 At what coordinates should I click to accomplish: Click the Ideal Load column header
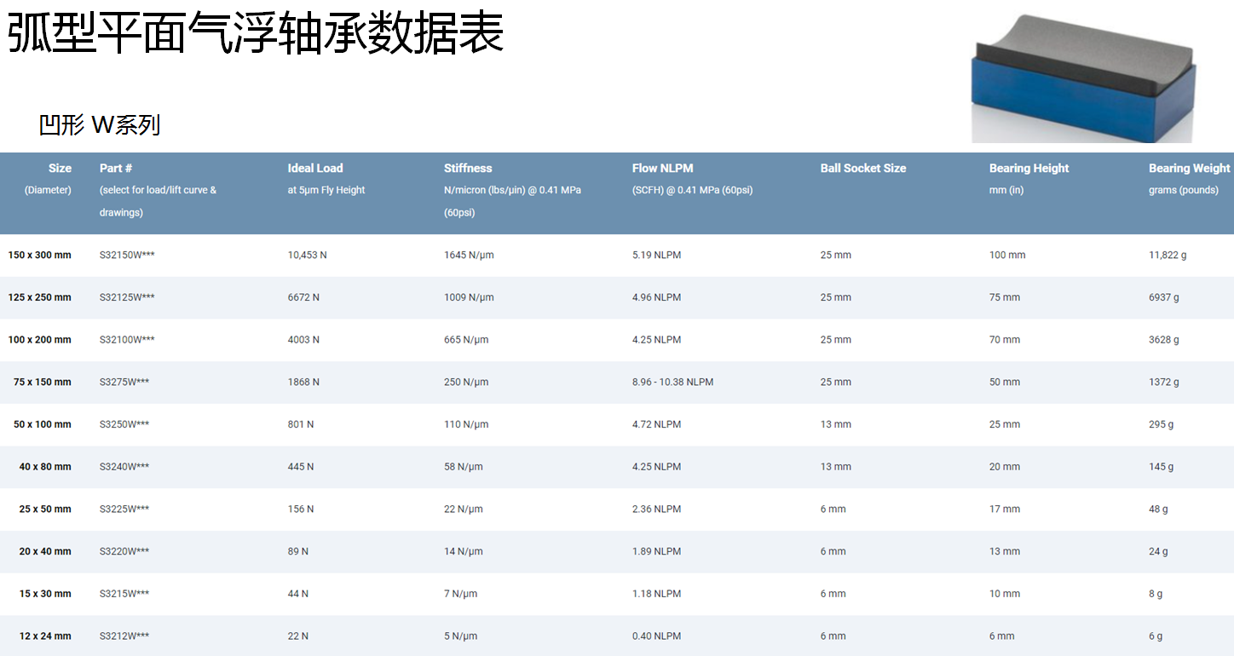[x=315, y=169]
